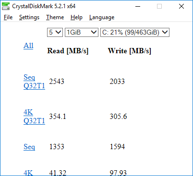This screenshot has height=176, width=193.
Task: Open the Settings menu
Action: click(x=29, y=17)
